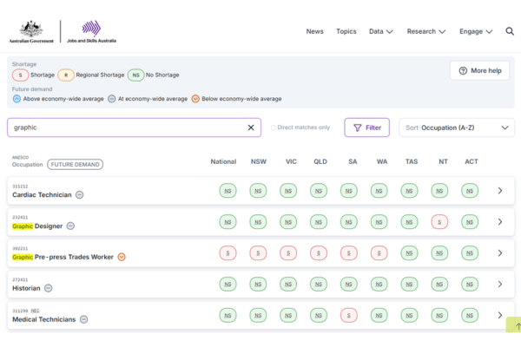Expand the Medical Technicians row chevron
The image size is (521, 347).
pyautogui.click(x=499, y=315)
